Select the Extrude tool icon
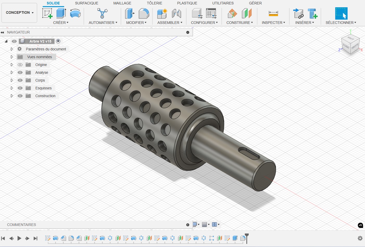Viewport: 365px width, 247px height. (x=61, y=13)
